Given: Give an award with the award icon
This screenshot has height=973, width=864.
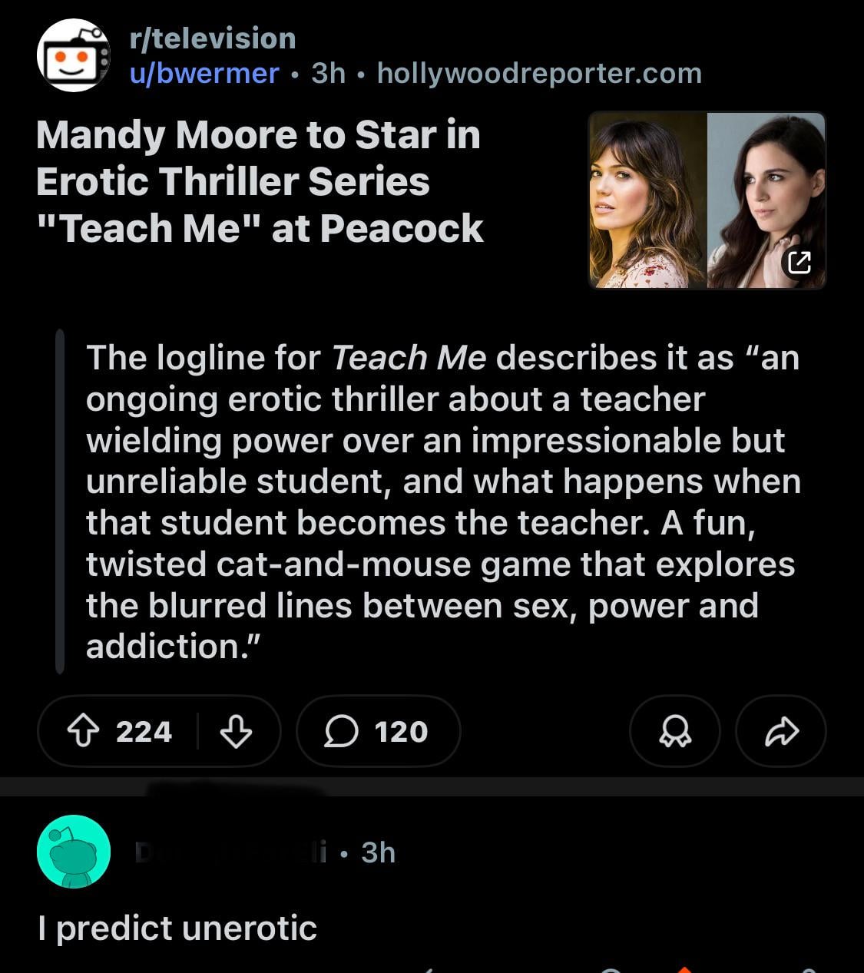Looking at the screenshot, I should point(675,732).
